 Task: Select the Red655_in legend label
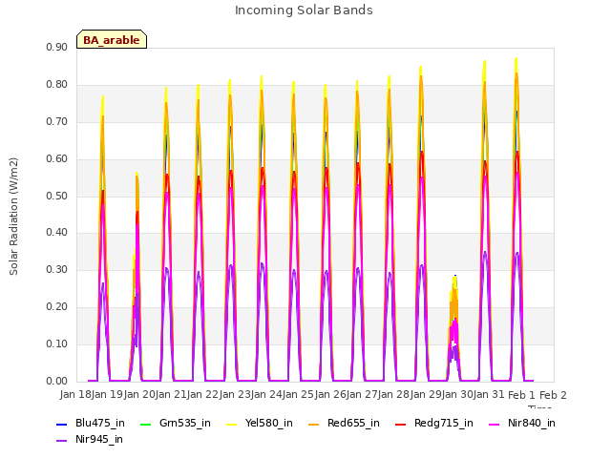[353, 424]
